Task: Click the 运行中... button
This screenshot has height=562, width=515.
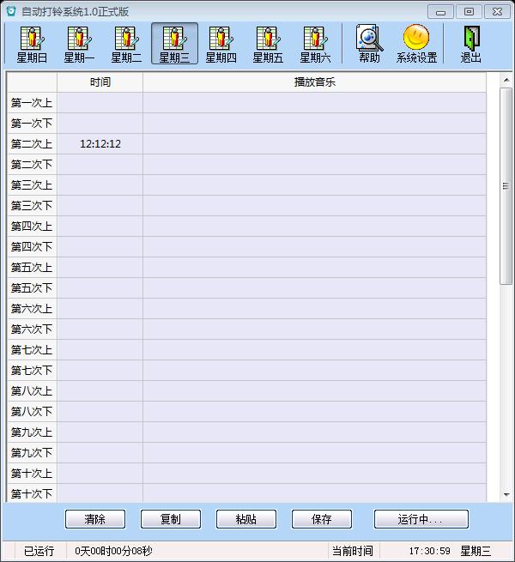Action: coord(421,519)
